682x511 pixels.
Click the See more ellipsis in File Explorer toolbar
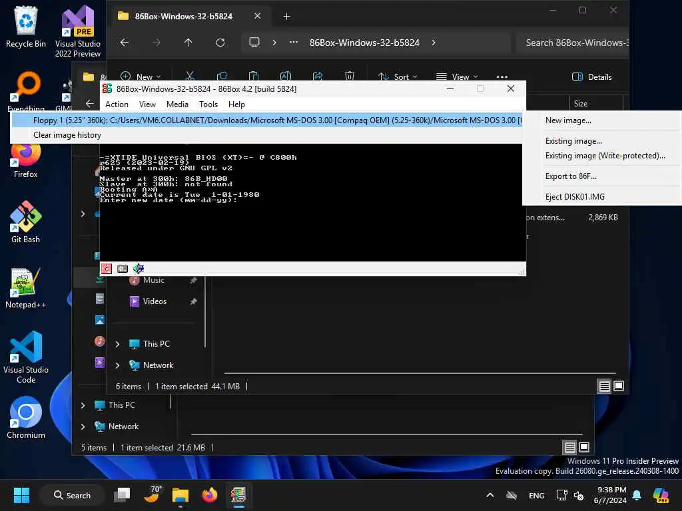(x=502, y=77)
